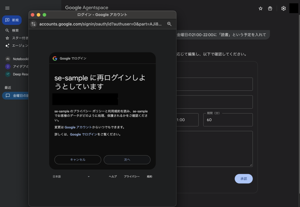Open the hamburger main menu
The width and height of the screenshot is (300, 207).
[7, 8]
